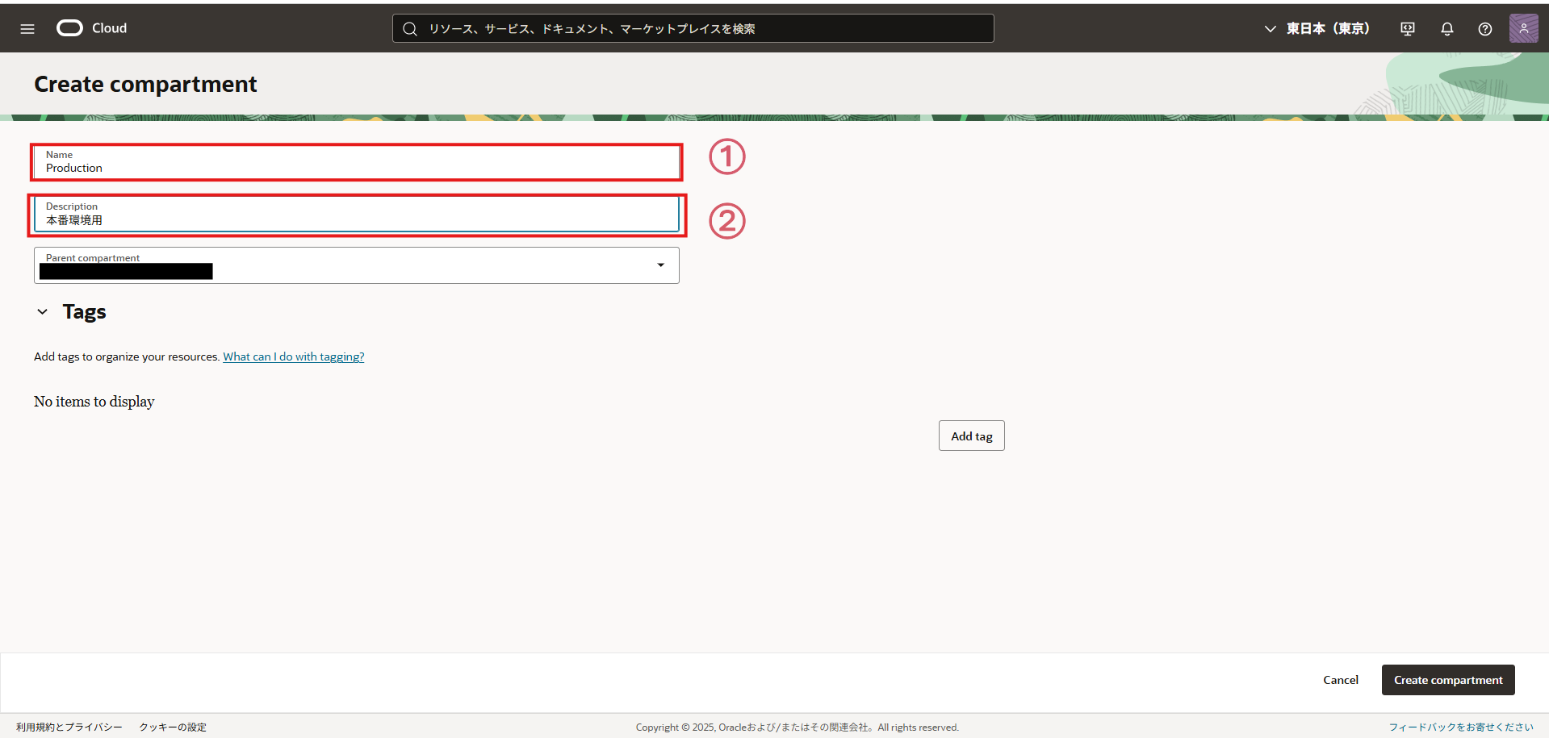Click the Create compartment page heading
Viewport: 1549px width, 738px height.
(x=145, y=84)
